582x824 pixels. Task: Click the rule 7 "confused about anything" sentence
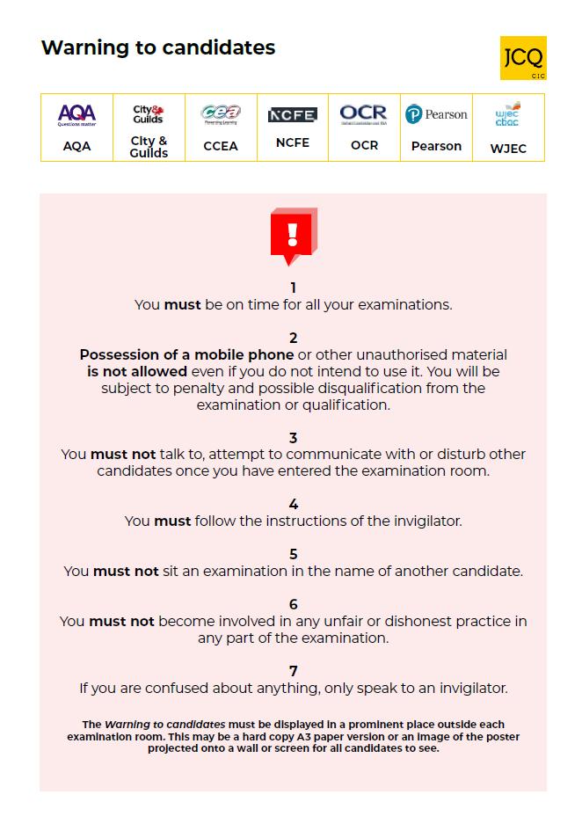coord(293,688)
